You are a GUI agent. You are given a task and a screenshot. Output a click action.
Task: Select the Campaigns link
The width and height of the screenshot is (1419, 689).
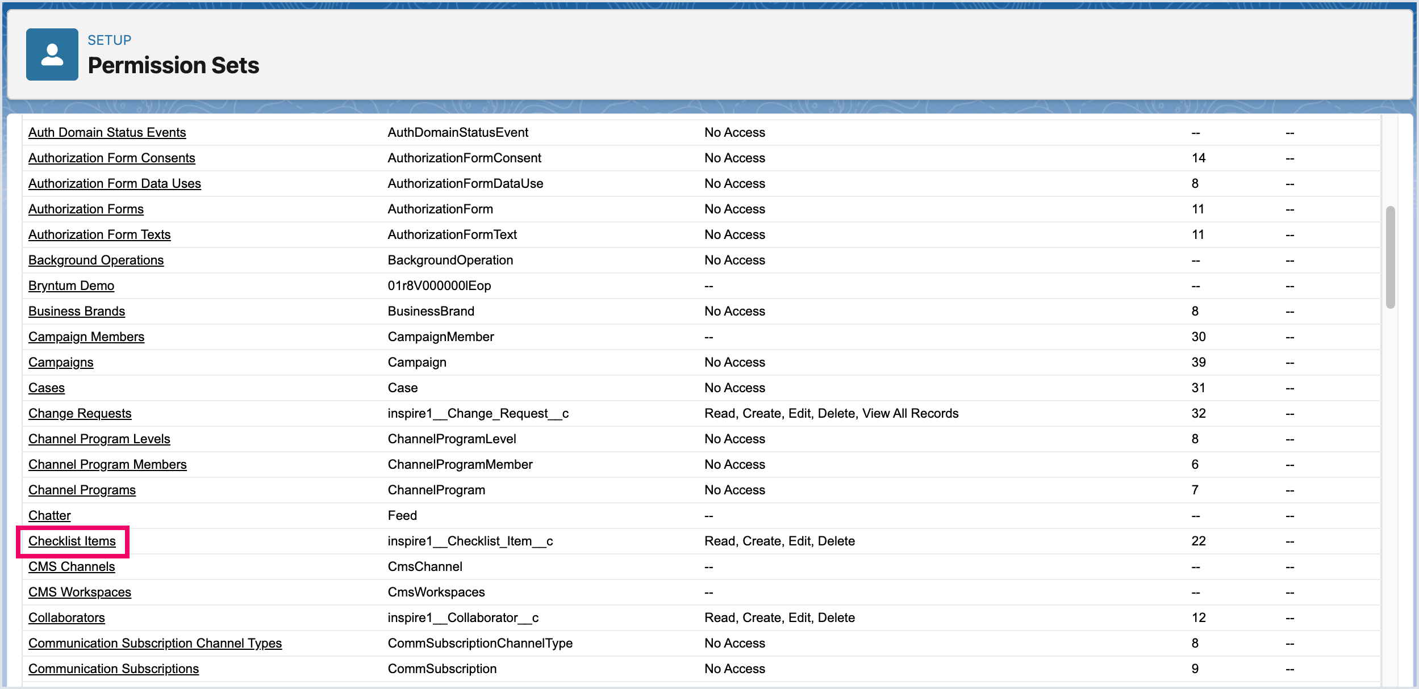point(61,362)
